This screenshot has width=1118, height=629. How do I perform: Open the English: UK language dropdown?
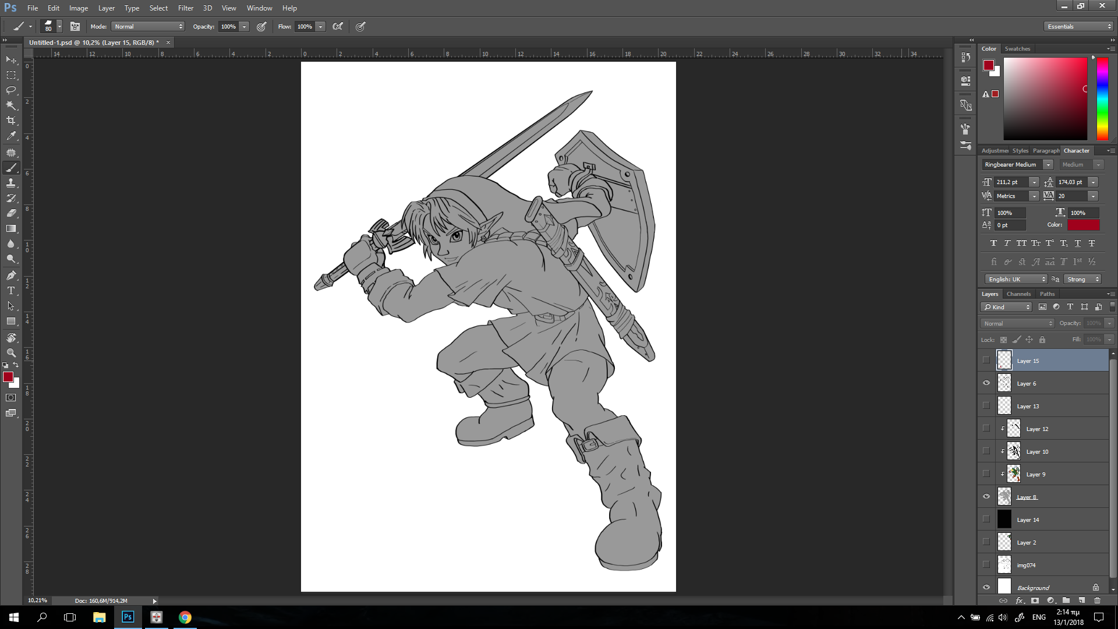coord(1017,280)
